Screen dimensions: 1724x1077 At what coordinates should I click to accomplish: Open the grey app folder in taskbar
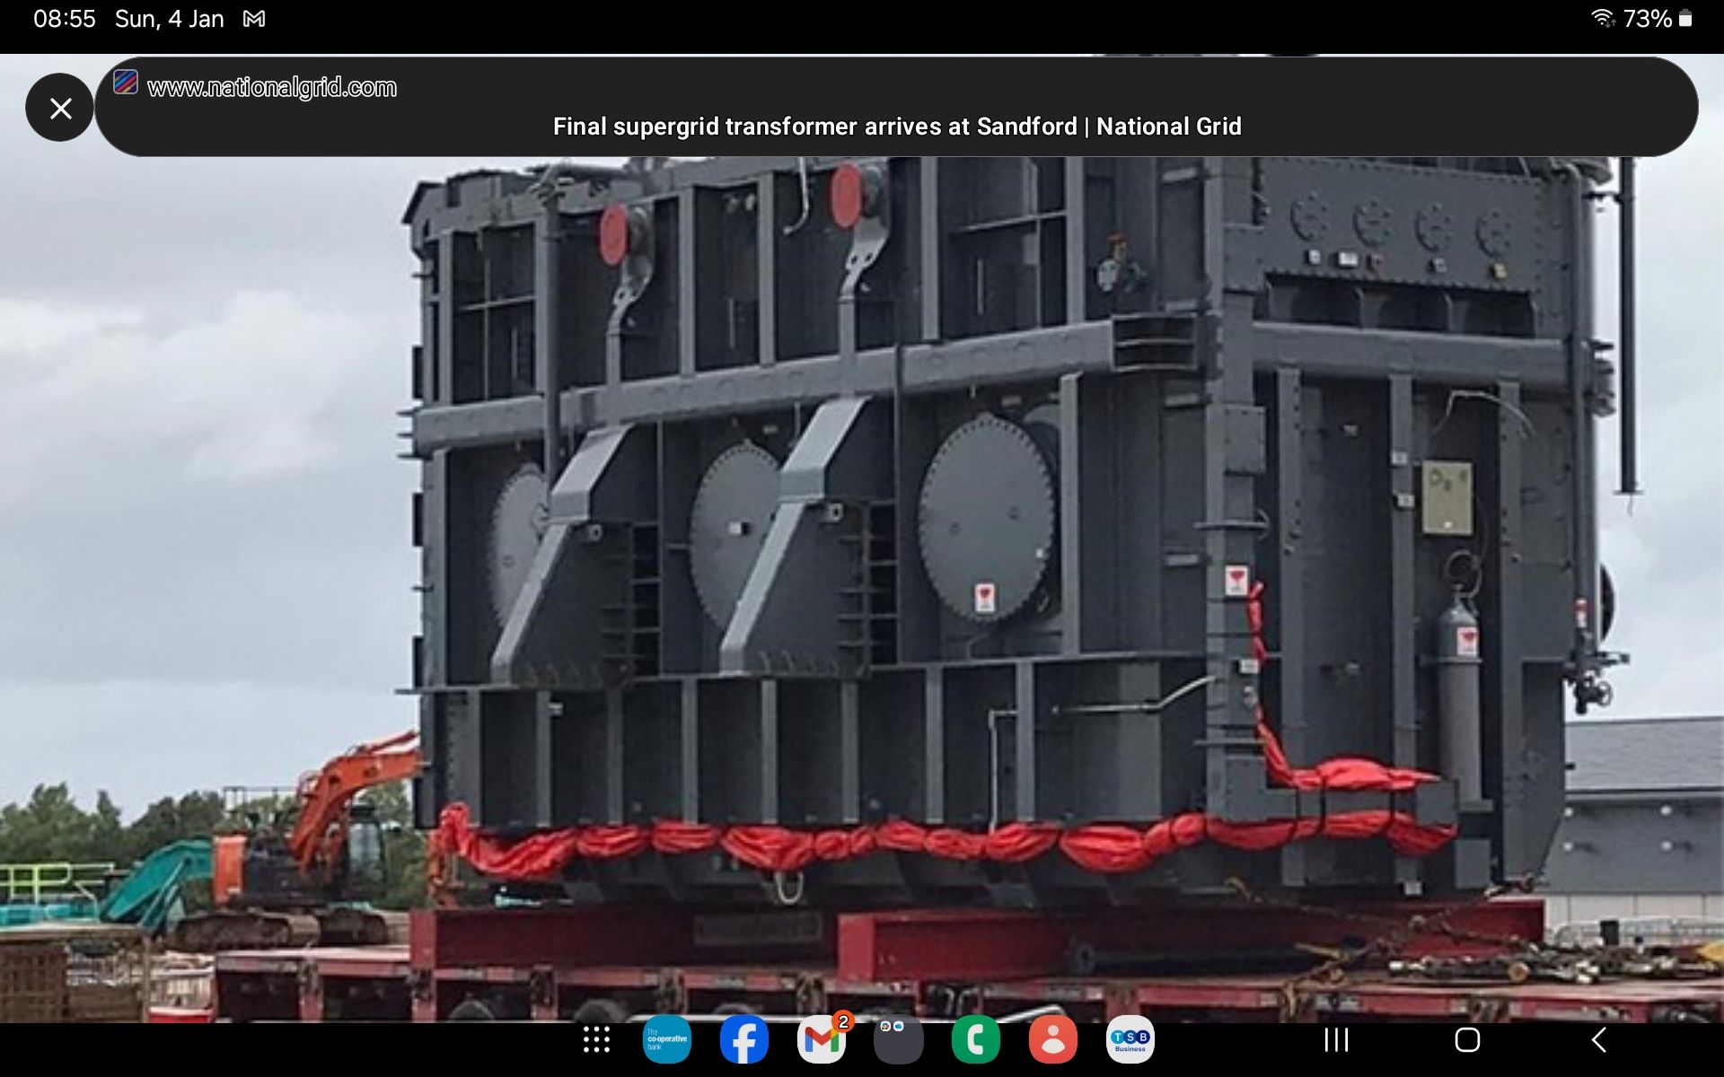898,1040
